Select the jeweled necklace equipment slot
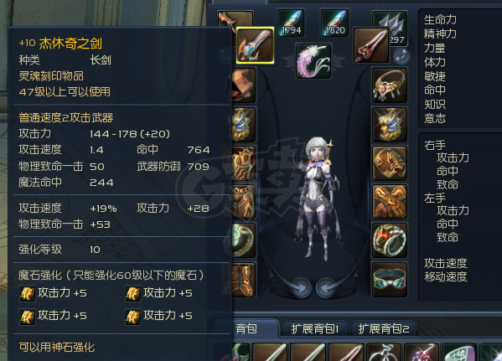 [x=390, y=85]
